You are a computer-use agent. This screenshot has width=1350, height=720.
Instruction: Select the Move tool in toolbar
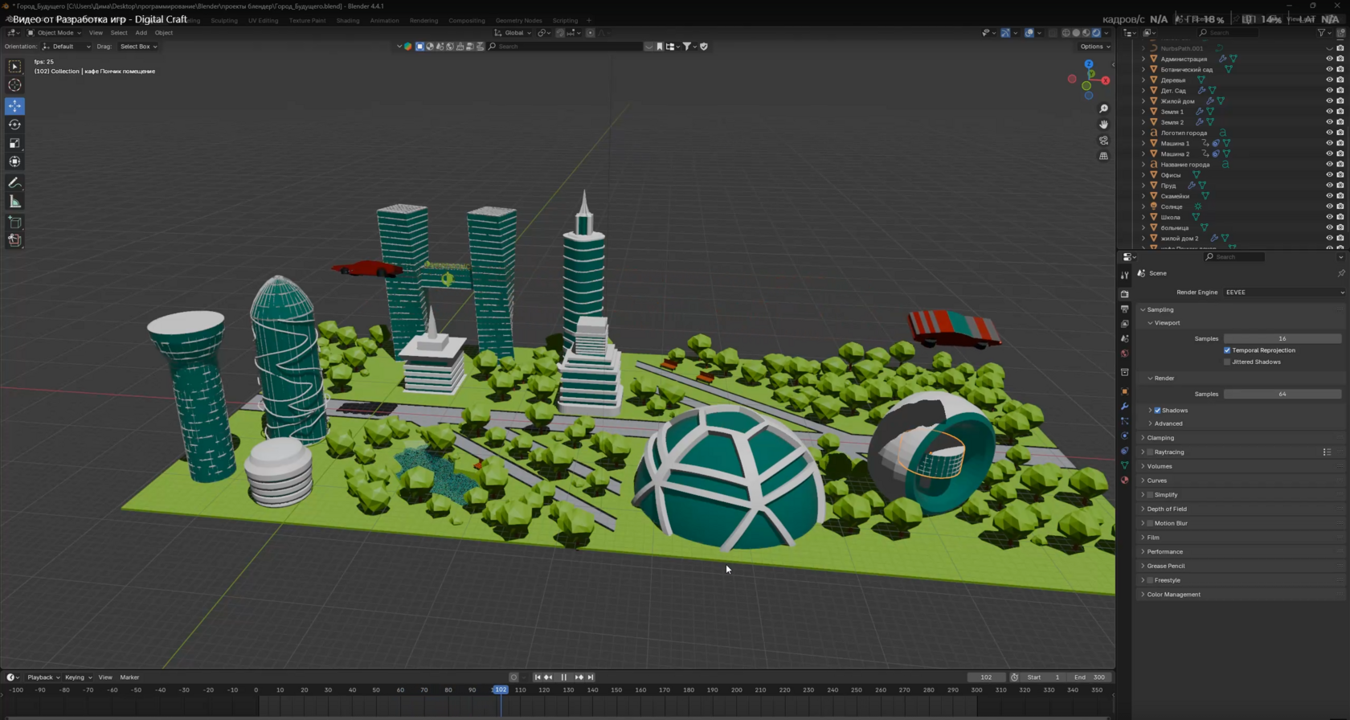click(14, 106)
